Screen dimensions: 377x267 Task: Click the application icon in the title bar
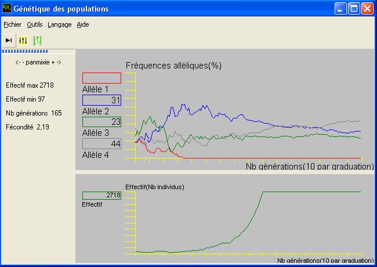tap(7, 9)
